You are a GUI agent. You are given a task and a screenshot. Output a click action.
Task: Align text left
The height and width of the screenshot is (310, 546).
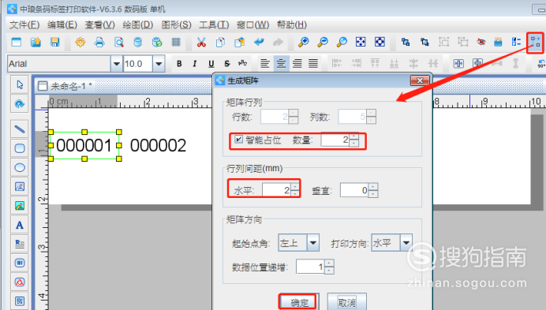coord(265,64)
